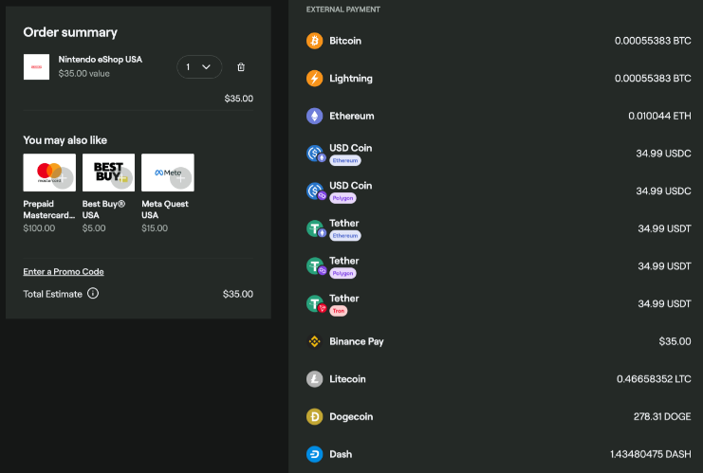The height and width of the screenshot is (473, 703).
Task: Click the Prepaid Mastercard name text
Action: click(x=49, y=209)
